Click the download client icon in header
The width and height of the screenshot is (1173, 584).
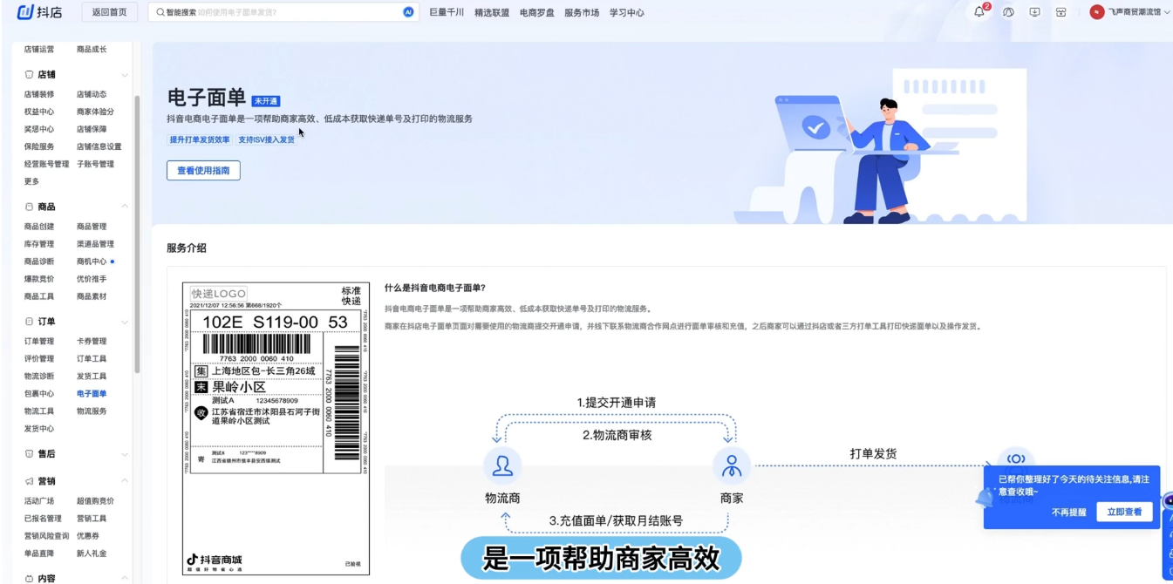point(1034,12)
